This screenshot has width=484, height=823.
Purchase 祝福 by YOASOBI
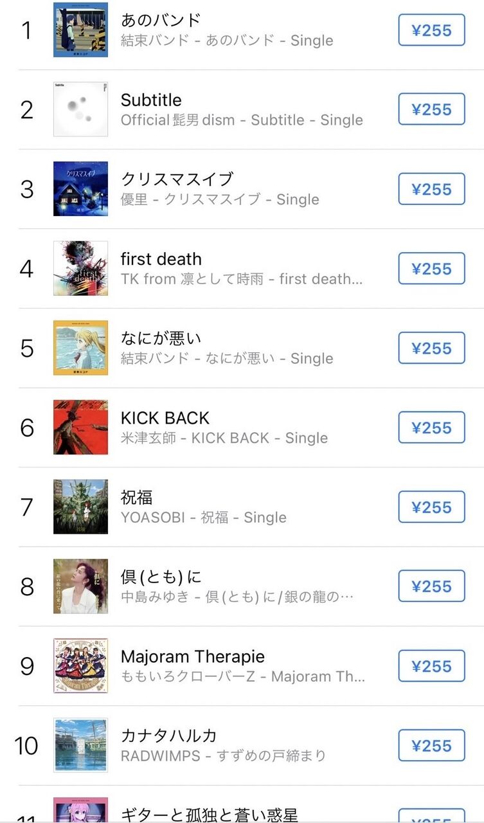pos(431,507)
